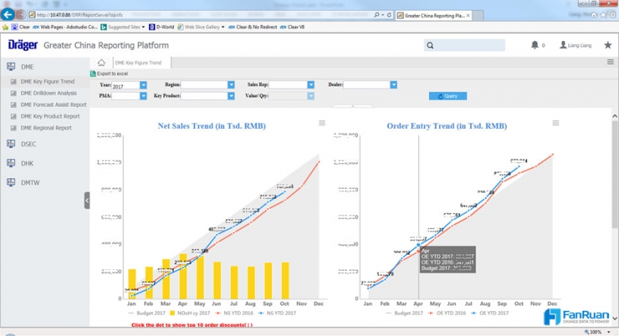Open a new browser tab

[x=478, y=15]
